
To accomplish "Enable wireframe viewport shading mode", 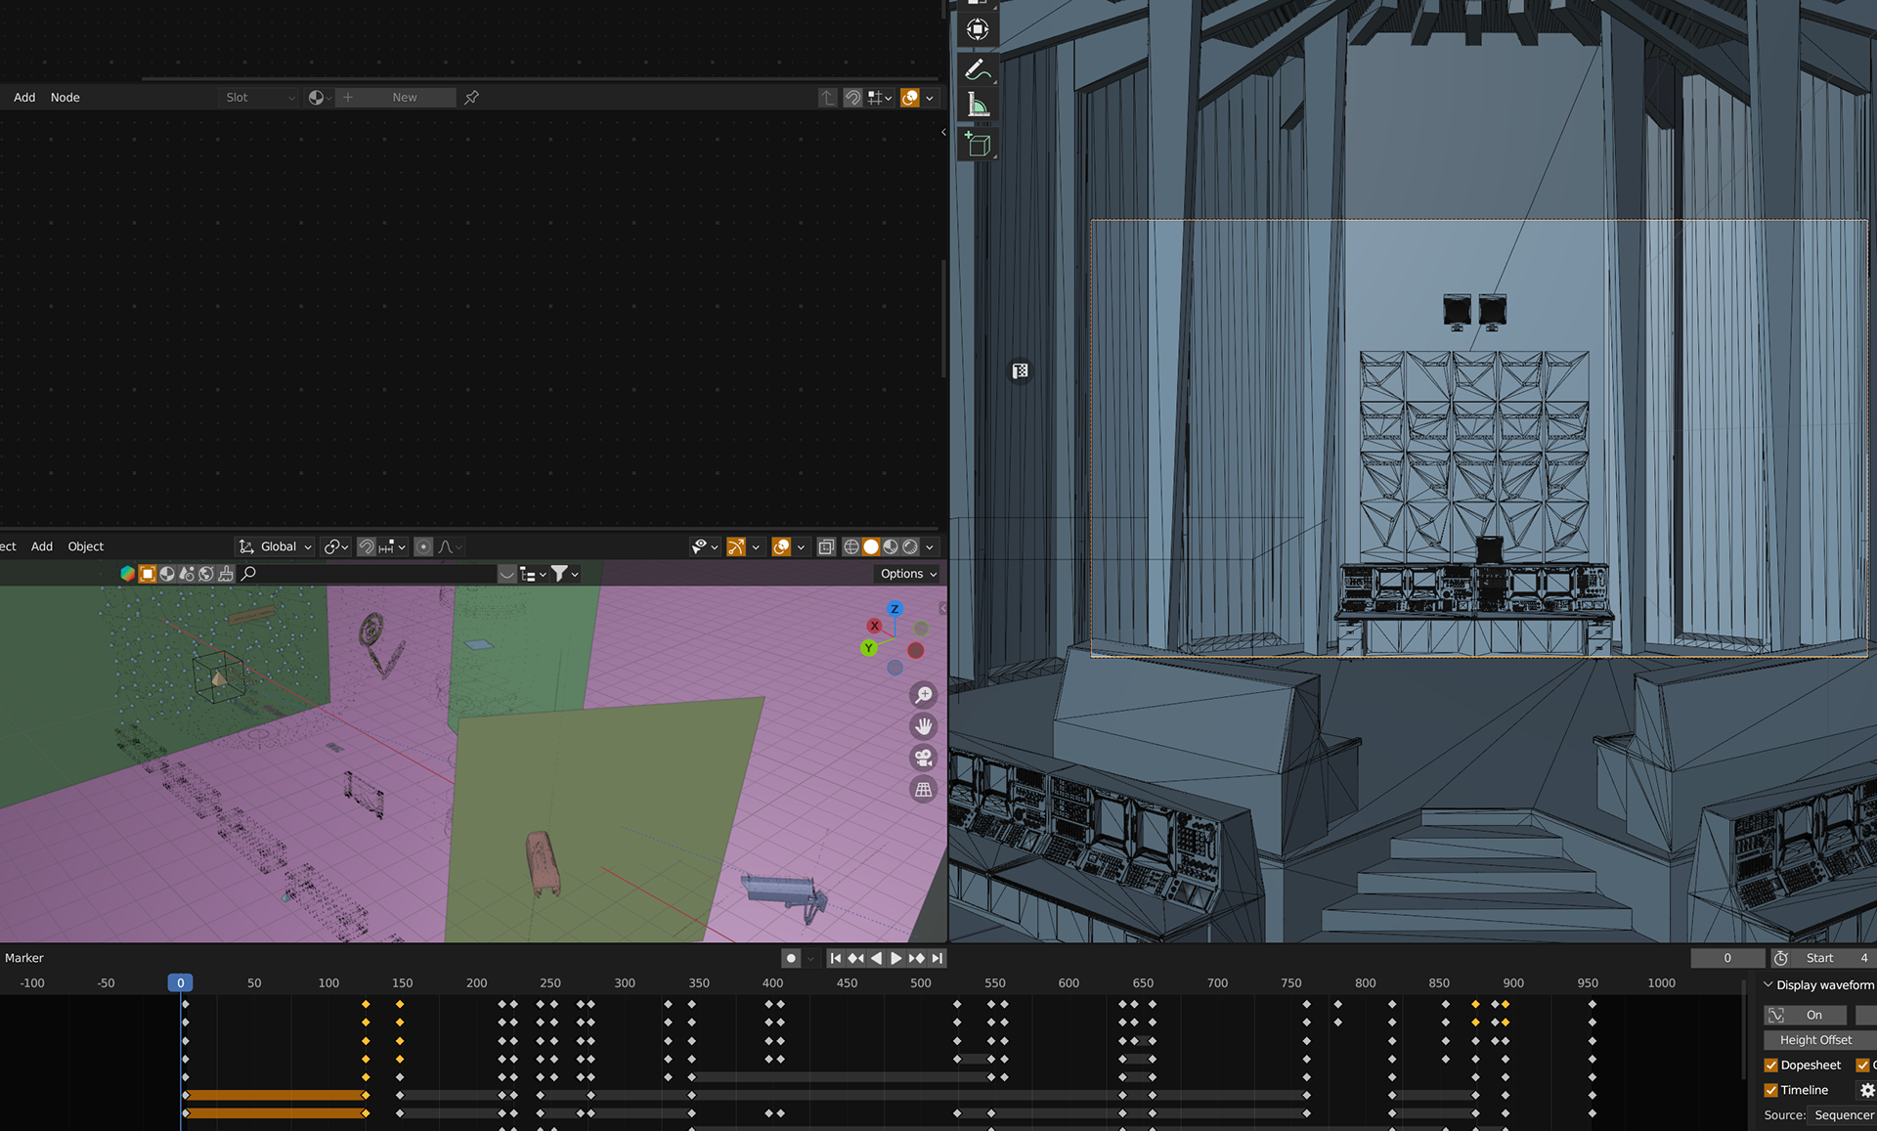I will [851, 547].
